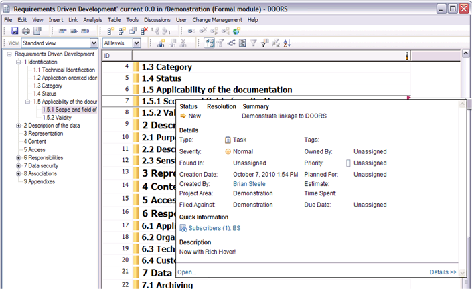
Task: Open the Link menu
Action: click(73, 20)
